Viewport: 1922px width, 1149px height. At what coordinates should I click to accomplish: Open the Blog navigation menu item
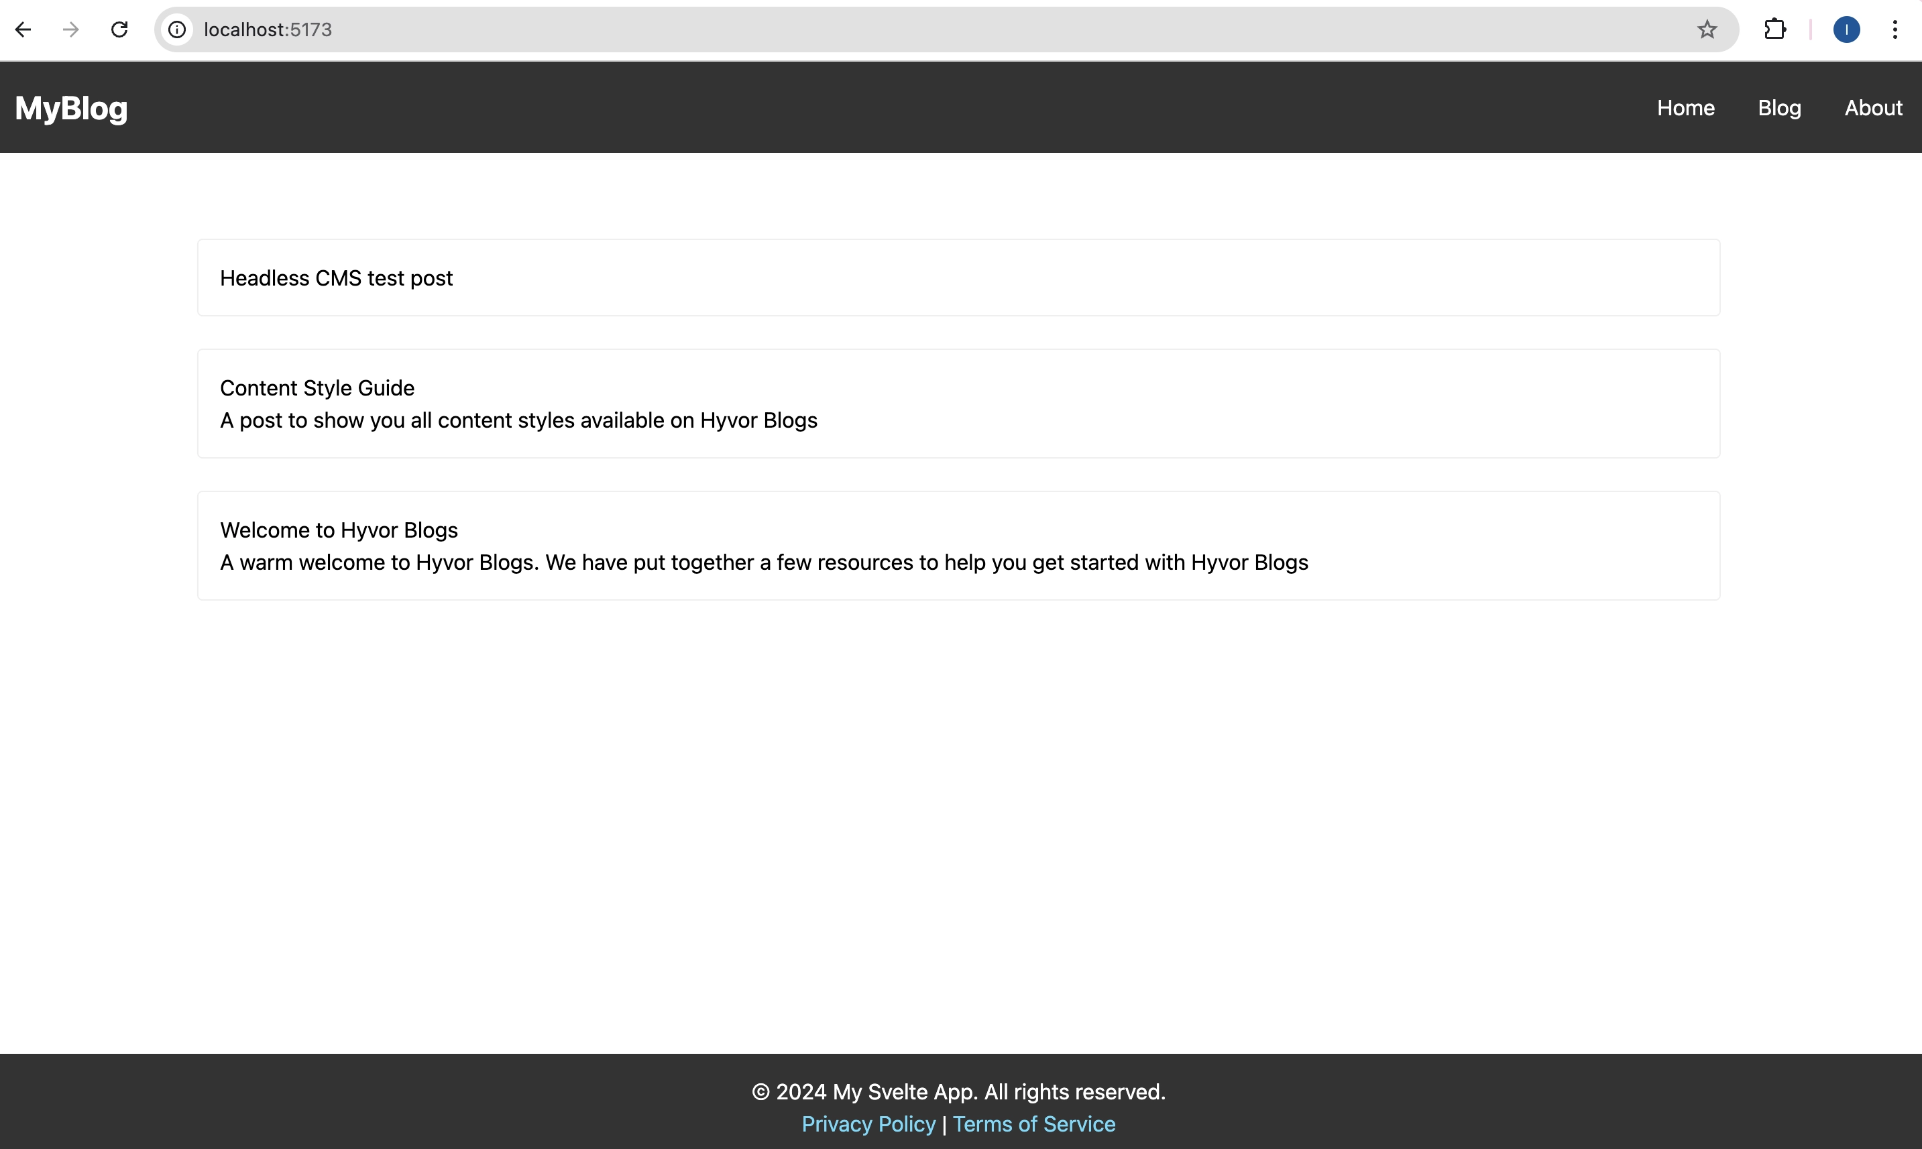coord(1780,107)
